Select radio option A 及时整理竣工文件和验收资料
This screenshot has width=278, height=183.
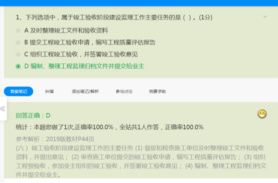(x=18, y=30)
